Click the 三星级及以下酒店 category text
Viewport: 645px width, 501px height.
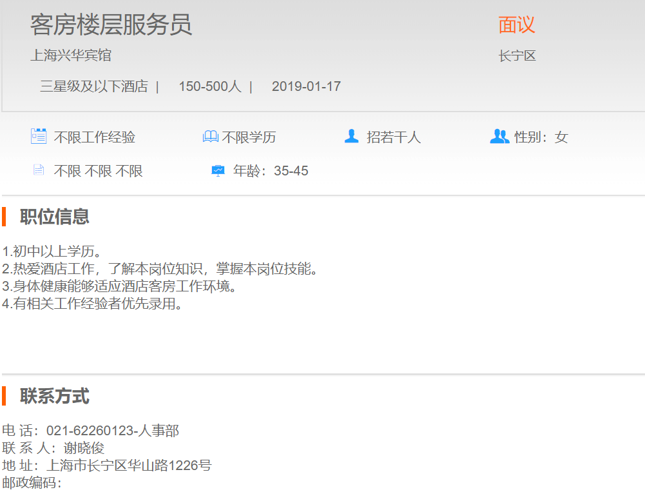coord(94,86)
